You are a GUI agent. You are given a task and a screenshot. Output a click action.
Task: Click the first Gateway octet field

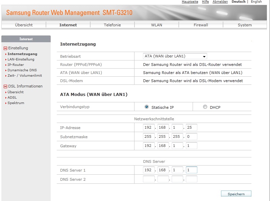[x=149, y=146]
